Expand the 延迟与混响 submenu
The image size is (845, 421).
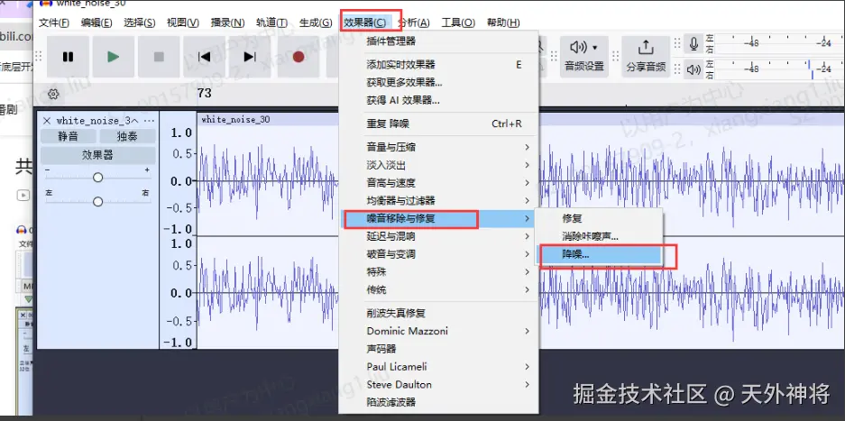coord(438,236)
